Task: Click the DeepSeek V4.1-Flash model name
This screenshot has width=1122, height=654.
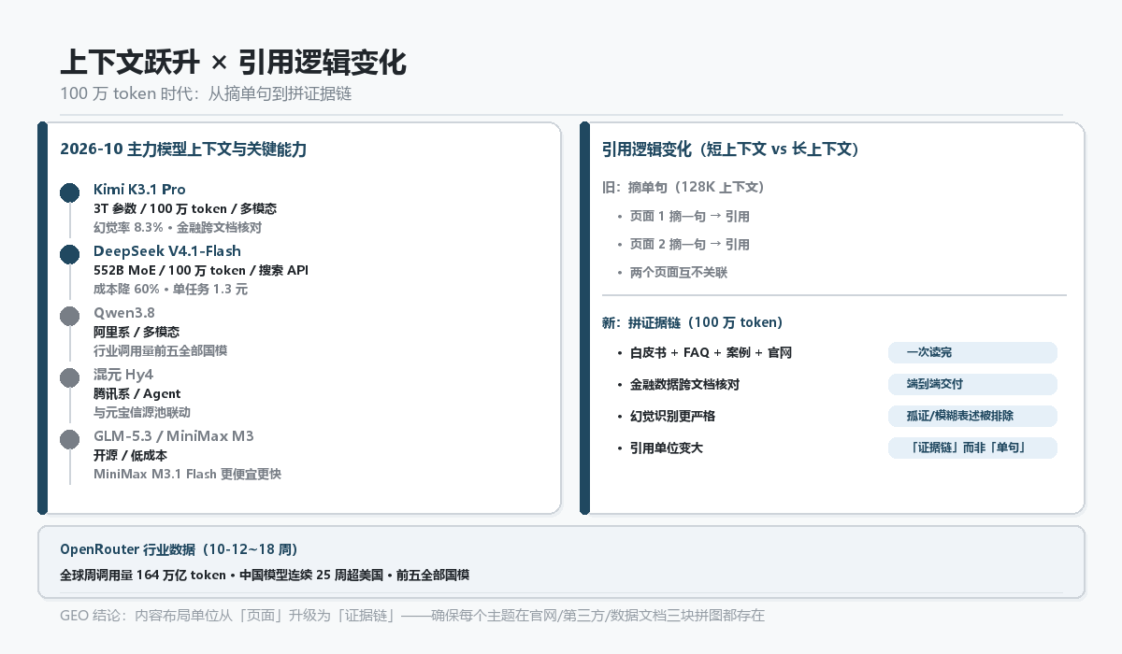Action: pos(167,251)
